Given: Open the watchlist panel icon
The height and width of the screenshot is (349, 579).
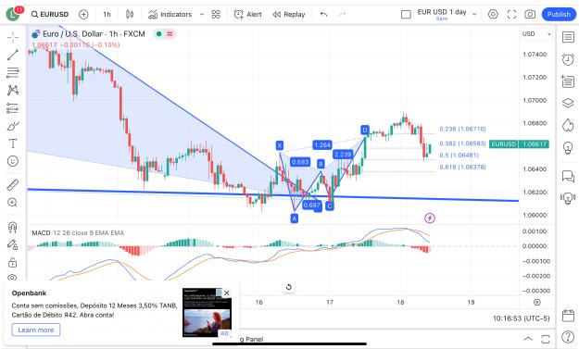Looking at the screenshot, I should coord(568,37).
